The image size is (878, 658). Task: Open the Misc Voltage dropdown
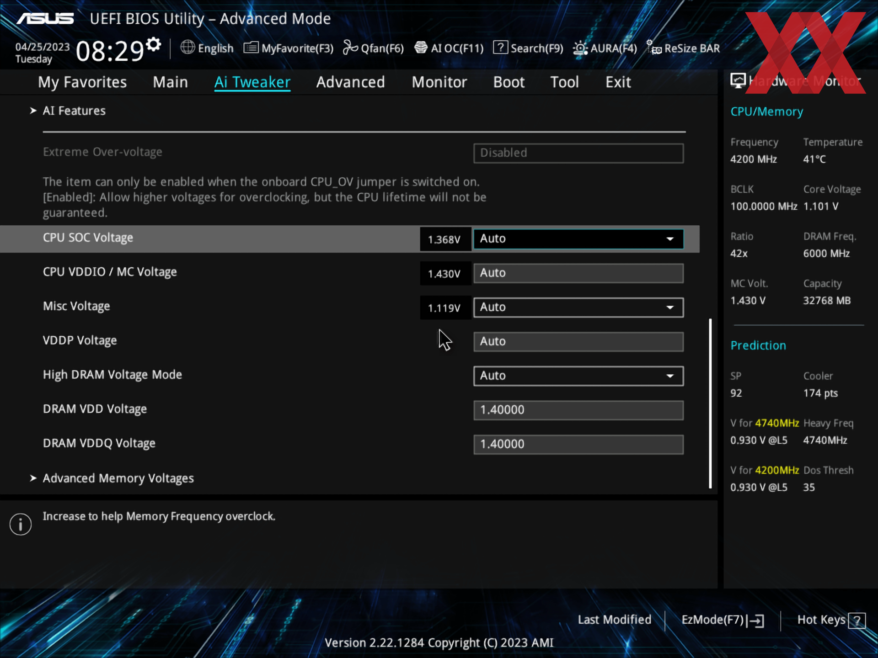coord(578,308)
